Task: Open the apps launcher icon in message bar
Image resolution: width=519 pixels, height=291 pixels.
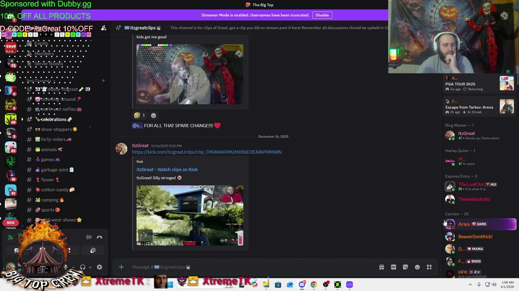Action: [x=429, y=267]
